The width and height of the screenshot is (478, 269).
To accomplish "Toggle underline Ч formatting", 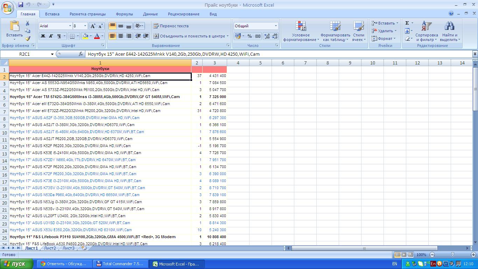I will pyautogui.click(x=59, y=36).
